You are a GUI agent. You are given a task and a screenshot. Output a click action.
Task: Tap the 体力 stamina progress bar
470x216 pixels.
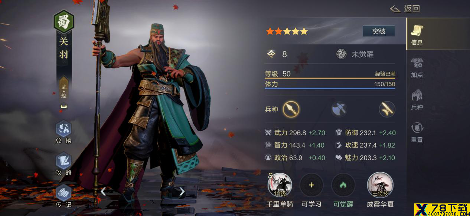coord(330,88)
